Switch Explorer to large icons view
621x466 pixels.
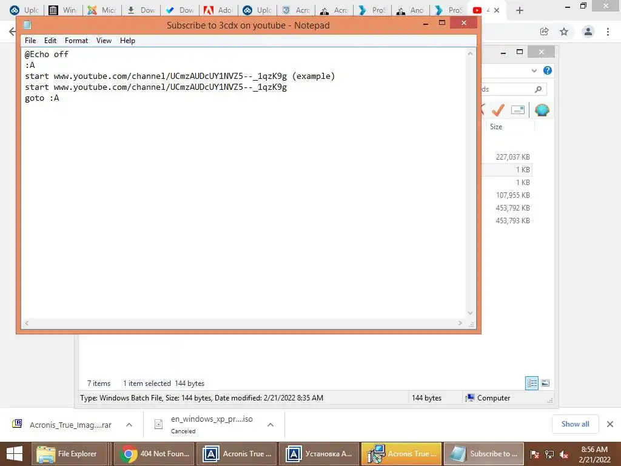545,383
